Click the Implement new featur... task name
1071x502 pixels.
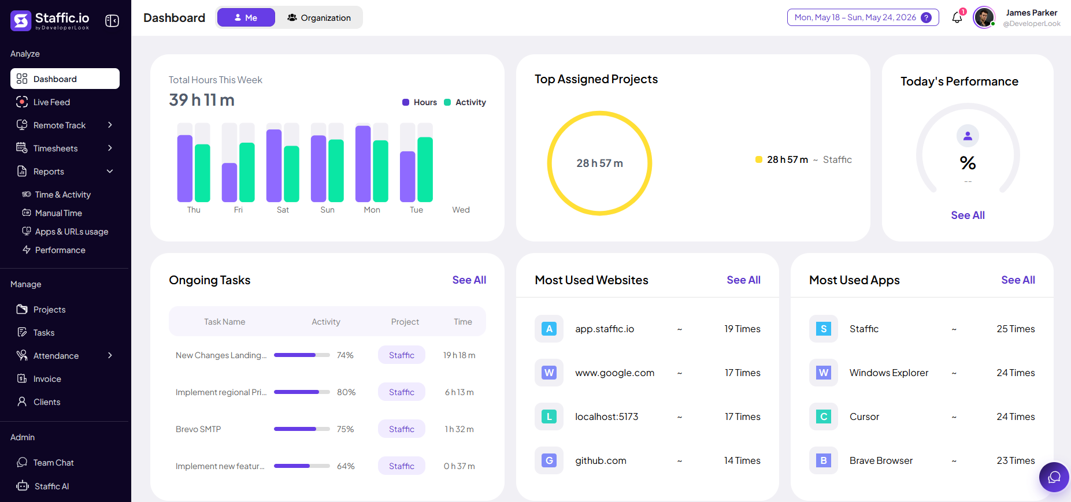point(220,466)
